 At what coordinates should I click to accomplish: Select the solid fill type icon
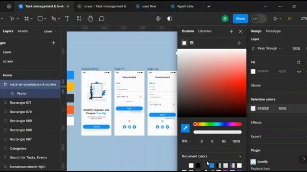[x=184, y=43]
